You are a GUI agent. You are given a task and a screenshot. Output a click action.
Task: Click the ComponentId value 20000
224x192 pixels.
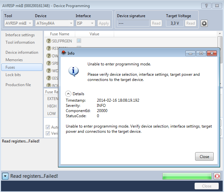[x=102, y=111]
